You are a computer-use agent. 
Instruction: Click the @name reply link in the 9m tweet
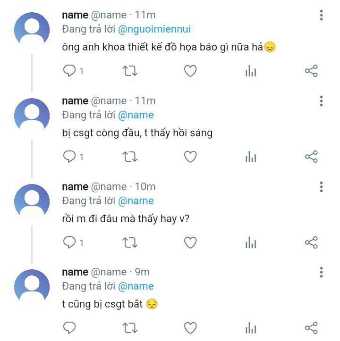(136, 286)
